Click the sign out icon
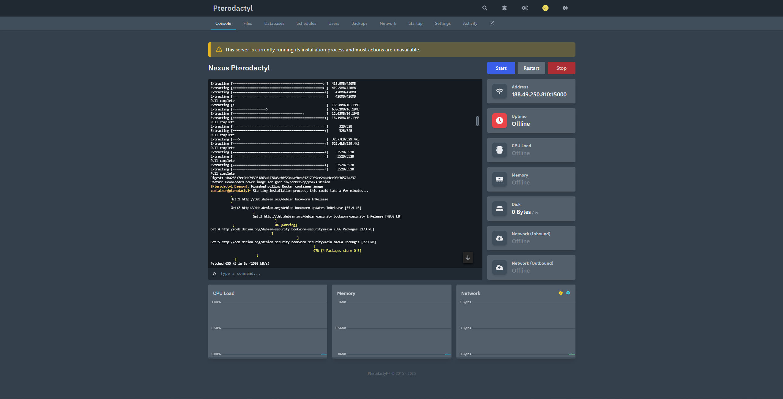 (x=565, y=8)
